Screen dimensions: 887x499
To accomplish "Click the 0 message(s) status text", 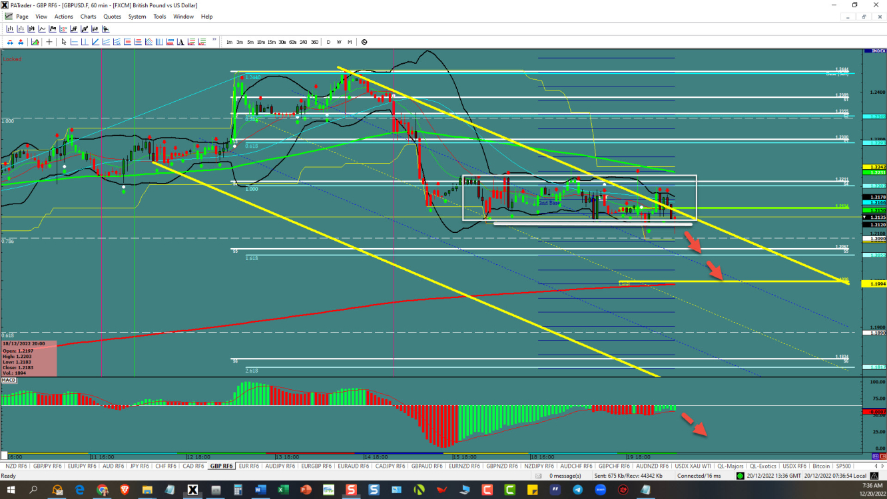I will point(565,476).
